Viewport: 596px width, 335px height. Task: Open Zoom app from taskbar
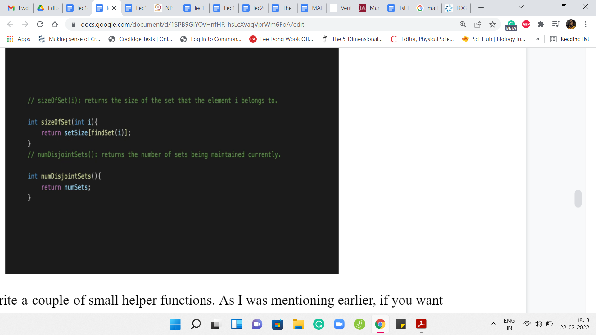(339, 324)
